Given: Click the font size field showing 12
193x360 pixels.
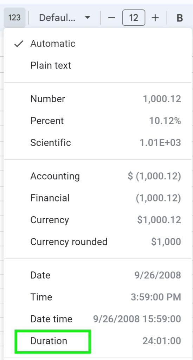Looking at the screenshot, I should click(x=134, y=18).
